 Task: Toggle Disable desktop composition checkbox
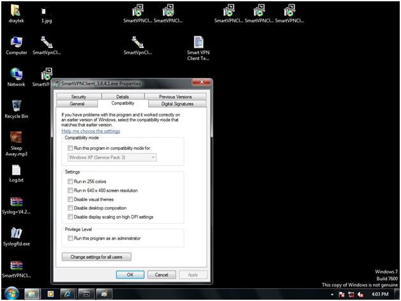tap(70, 208)
